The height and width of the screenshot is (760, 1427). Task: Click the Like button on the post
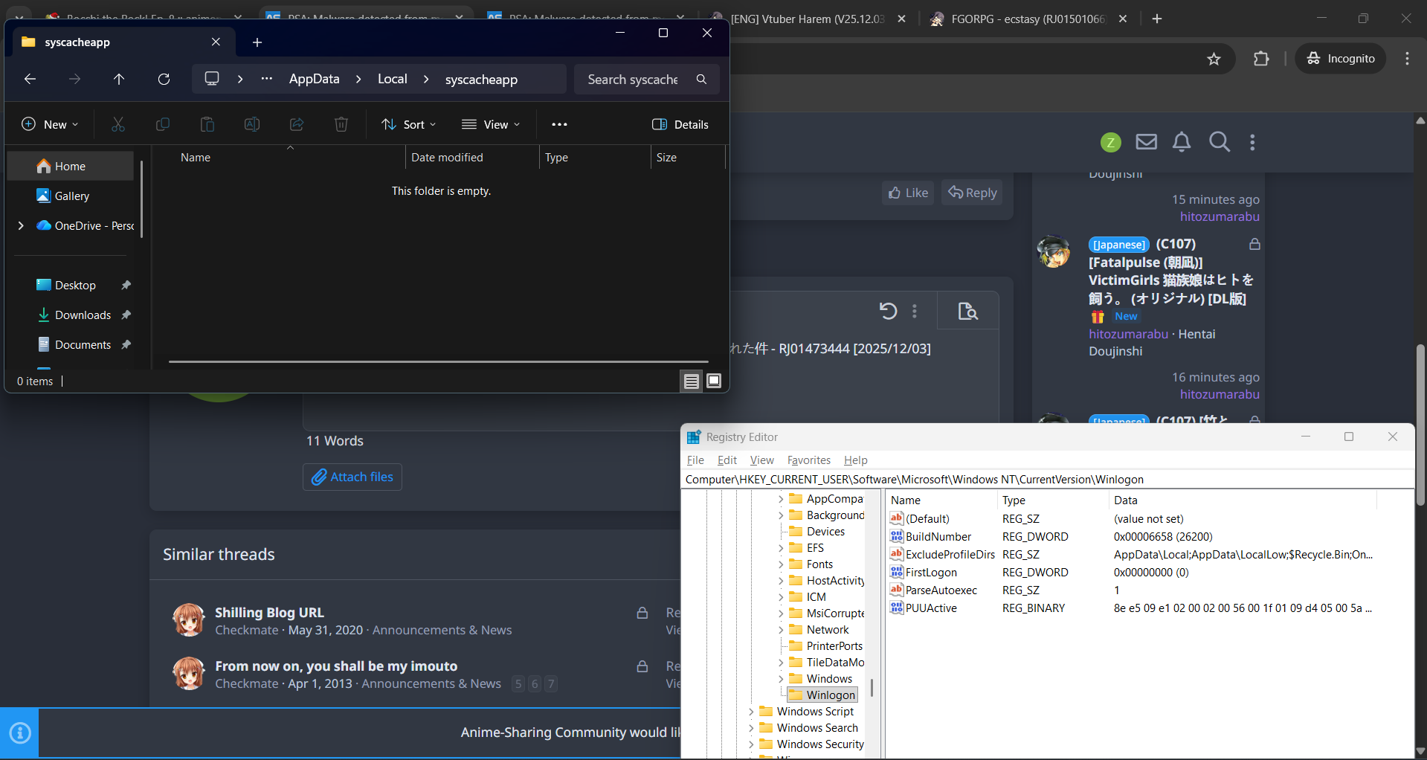[x=908, y=193]
